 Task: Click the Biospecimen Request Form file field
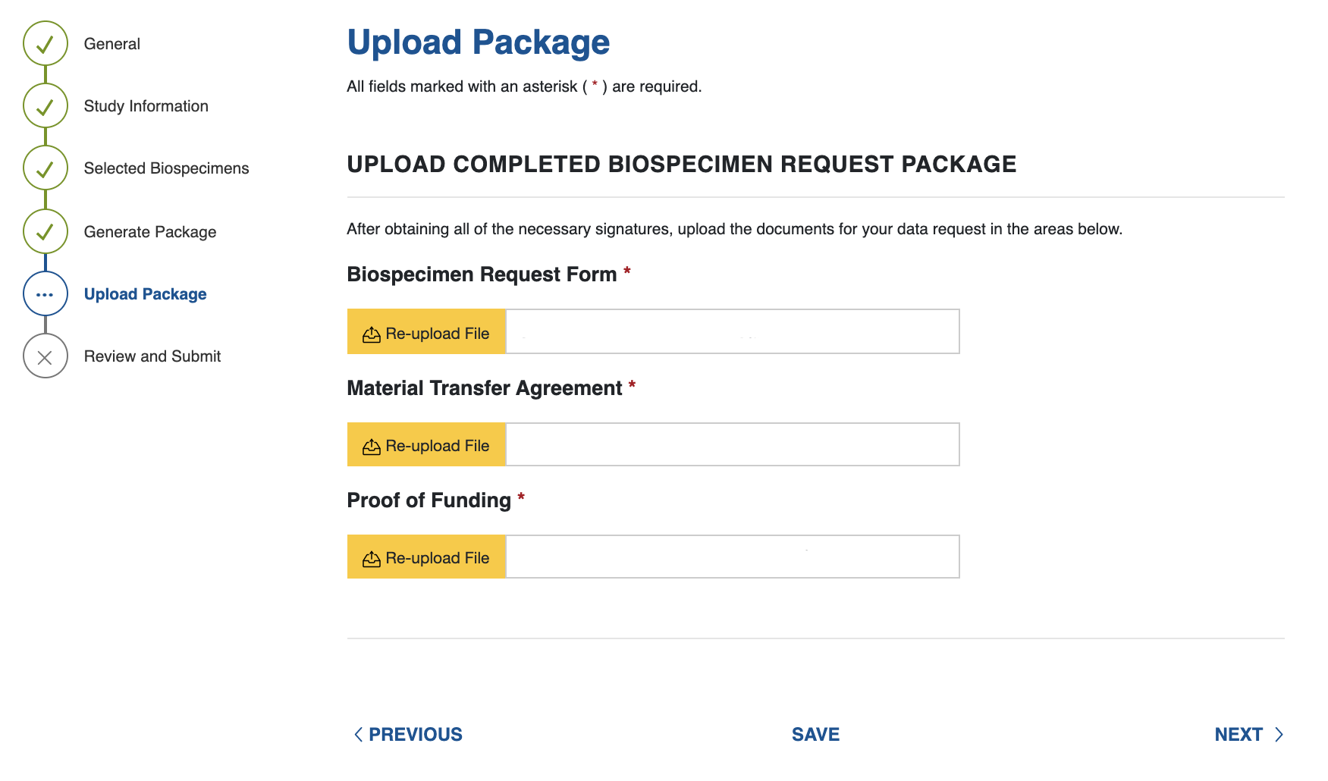[x=732, y=331]
